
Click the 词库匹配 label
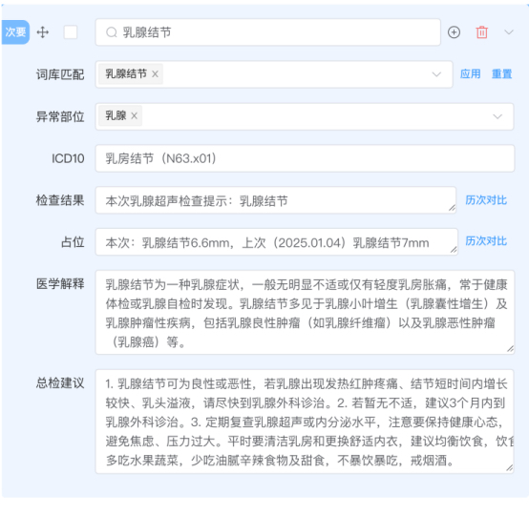point(60,74)
